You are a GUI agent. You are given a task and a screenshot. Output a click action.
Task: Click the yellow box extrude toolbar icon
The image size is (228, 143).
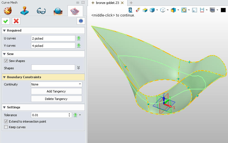coord(145,10)
